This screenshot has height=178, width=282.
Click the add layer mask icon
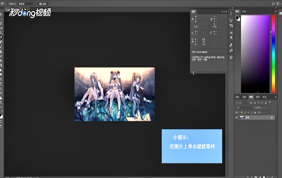[x=256, y=177]
